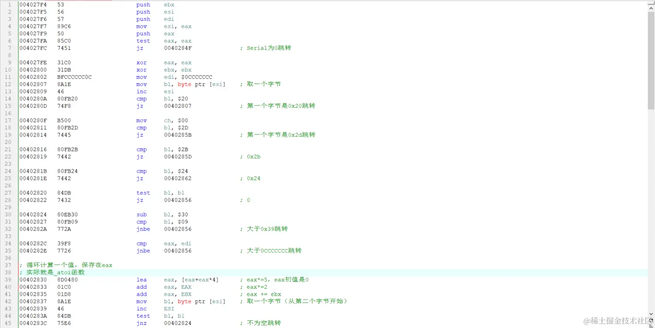Click the comment "; 0x24"
The width and height of the screenshot is (655, 328).
coord(250,178)
